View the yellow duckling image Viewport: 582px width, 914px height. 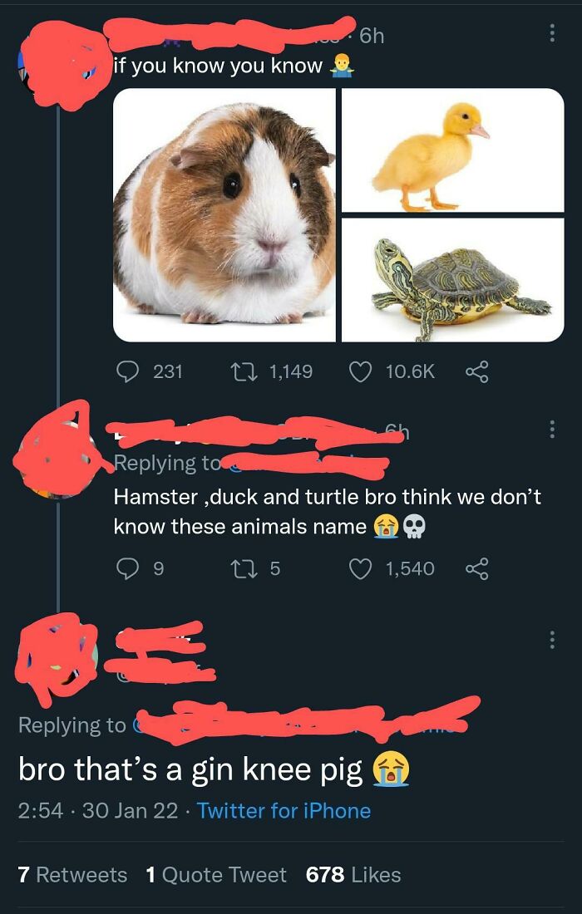[x=452, y=150]
